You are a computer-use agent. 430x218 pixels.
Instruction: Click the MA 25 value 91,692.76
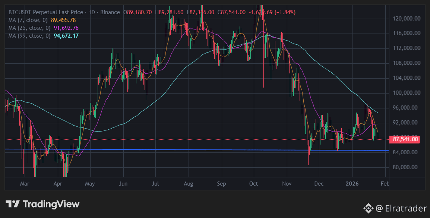pyautogui.click(x=66, y=28)
